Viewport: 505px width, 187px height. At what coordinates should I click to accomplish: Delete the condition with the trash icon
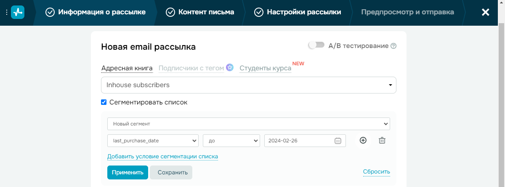click(382, 140)
